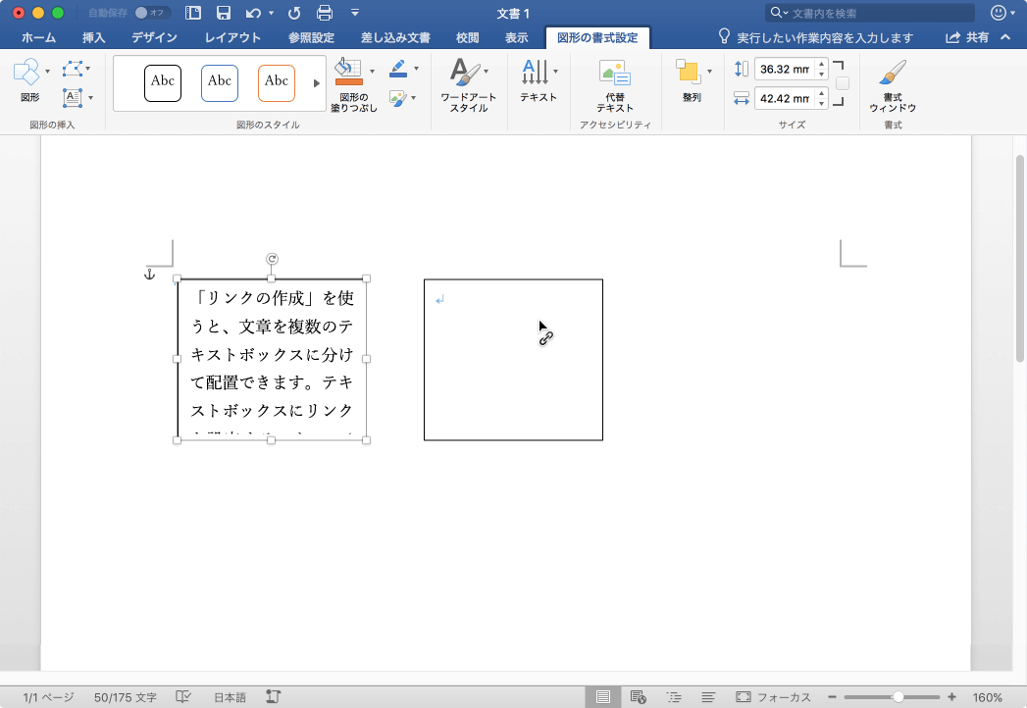Open the 書式ウィンドウ format pane
The image size is (1027, 708).
pyautogui.click(x=893, y=85)
